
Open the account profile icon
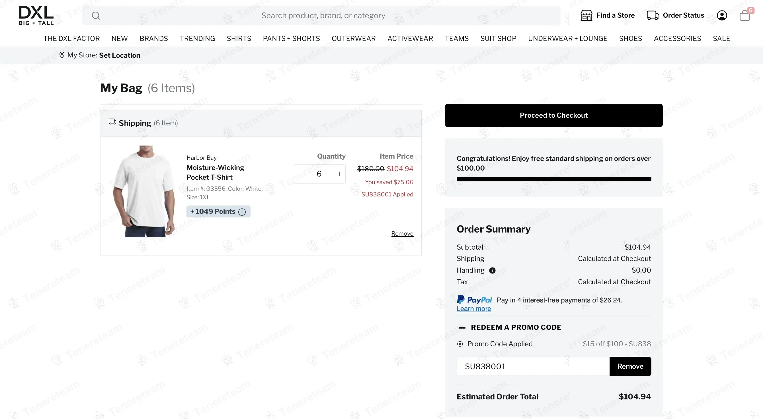(722, 15)
